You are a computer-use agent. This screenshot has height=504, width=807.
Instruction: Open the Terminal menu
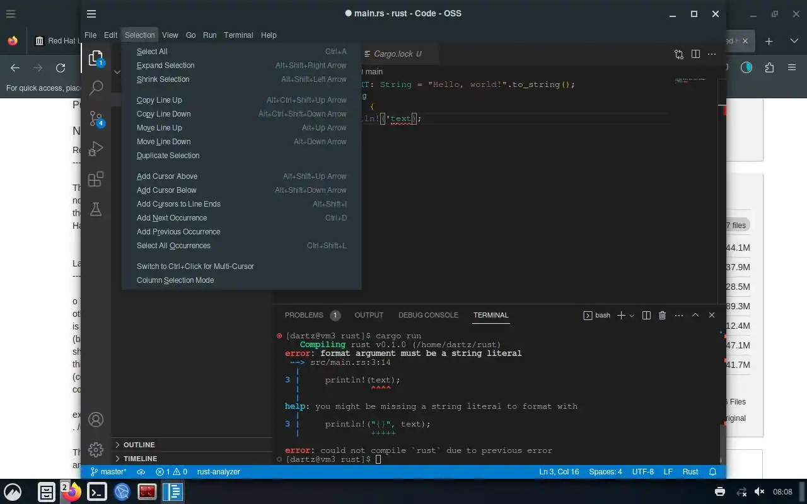click(x=238, y=35)
